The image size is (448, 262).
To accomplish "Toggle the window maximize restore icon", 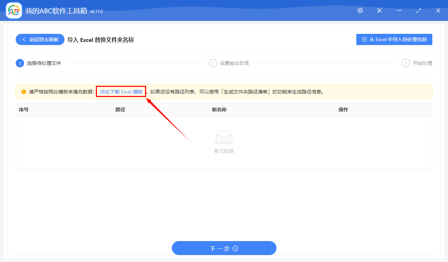I will [419, 11].
